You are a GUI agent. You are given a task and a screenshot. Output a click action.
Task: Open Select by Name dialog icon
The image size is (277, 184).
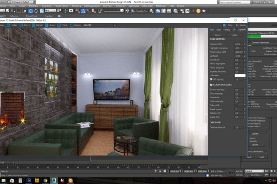13,11
